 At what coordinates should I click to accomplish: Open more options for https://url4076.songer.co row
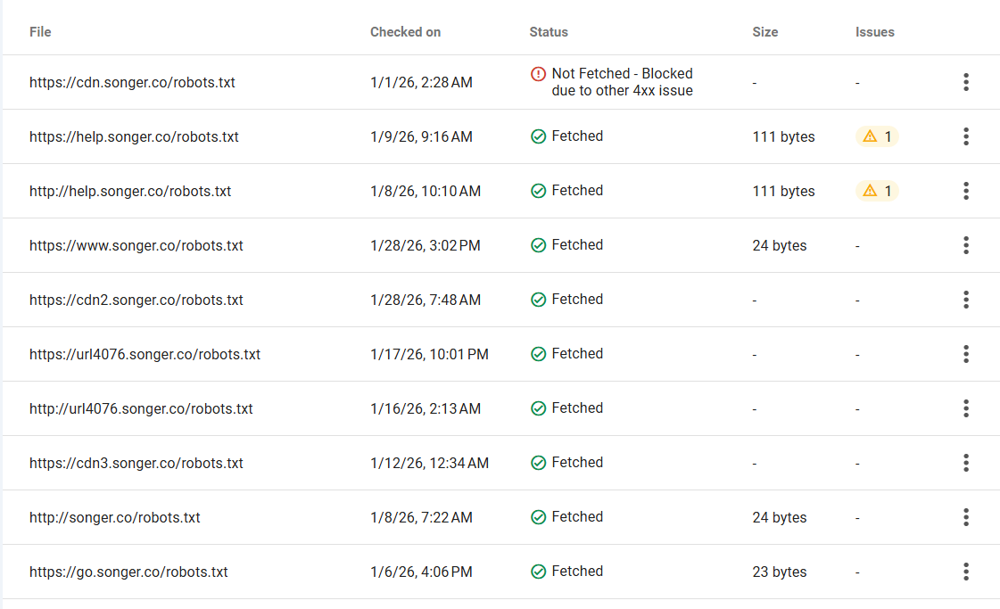tap(966, 354)
